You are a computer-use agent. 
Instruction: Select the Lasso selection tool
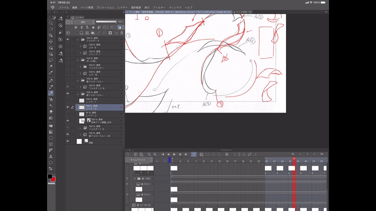click(x=51, y=60)
